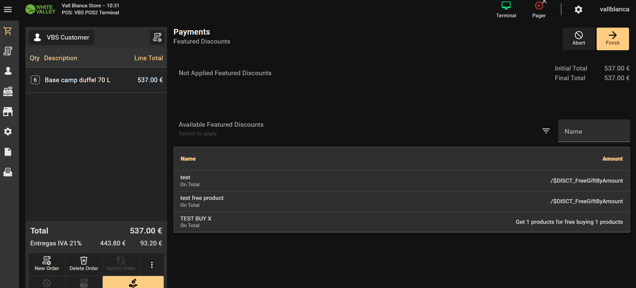The width and height of the screenshot is (636, 288).
Task: Click the Delete Order button
Action: [84, 264]
